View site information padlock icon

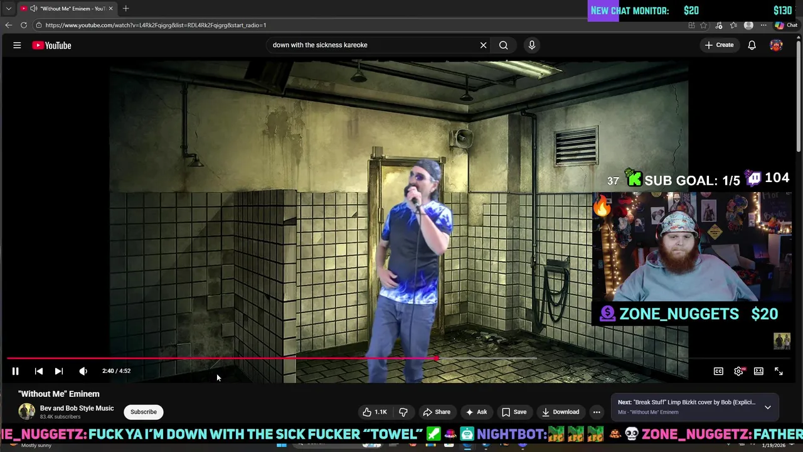point(38,25)
